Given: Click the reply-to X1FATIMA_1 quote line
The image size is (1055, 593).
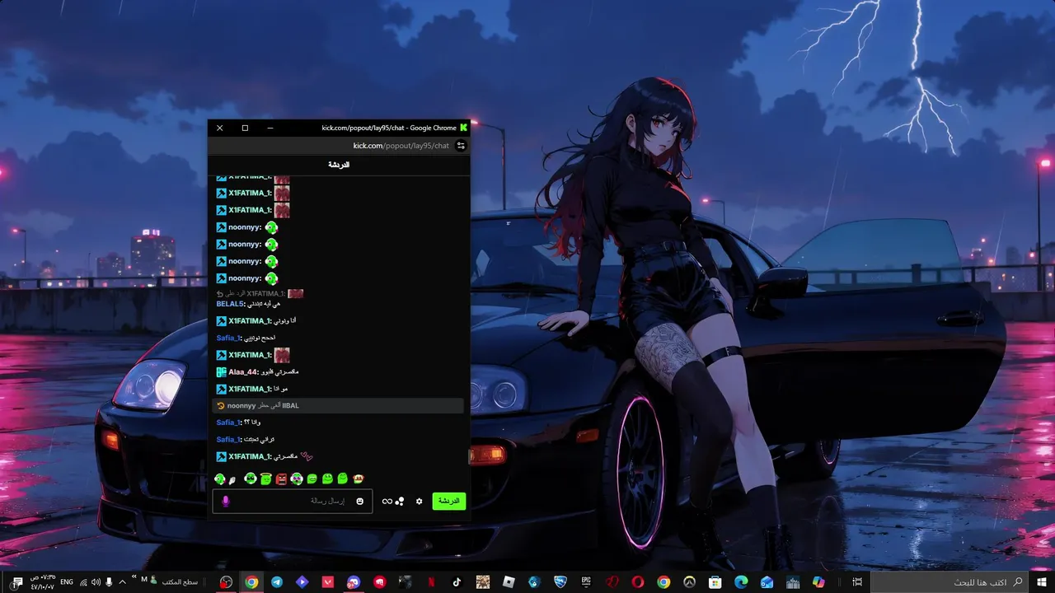Looking at the screenshot, I should point(260,294).
